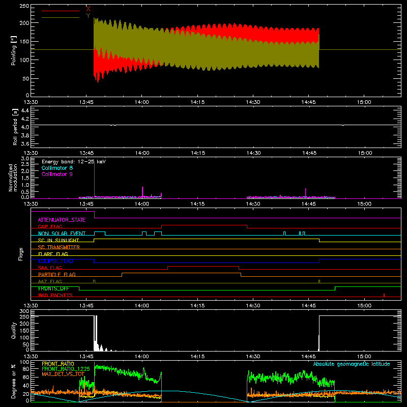Select the ECLIPSE_FLAG label
Viewport: 407px width, 407px height.
pyautogui.click(x=55, y=261)
